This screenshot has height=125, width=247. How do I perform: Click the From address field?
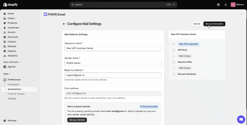[x=113, y=93]
